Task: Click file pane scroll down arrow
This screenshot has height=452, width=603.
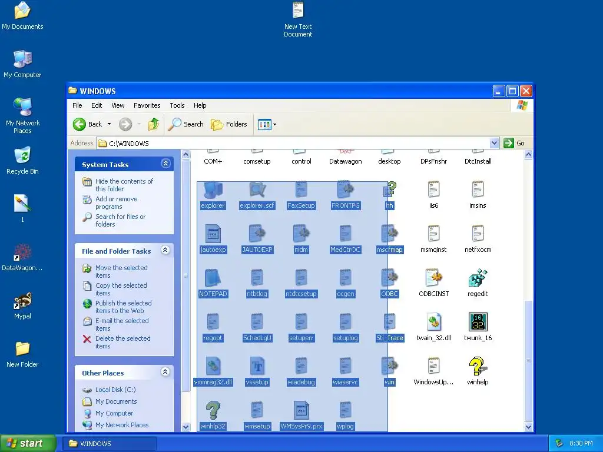Action: pyautogui.click(x=528, y=427)
